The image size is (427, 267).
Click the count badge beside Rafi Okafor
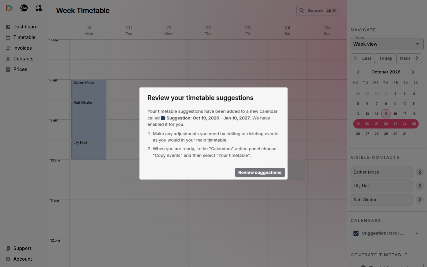[x=420, y=200]
